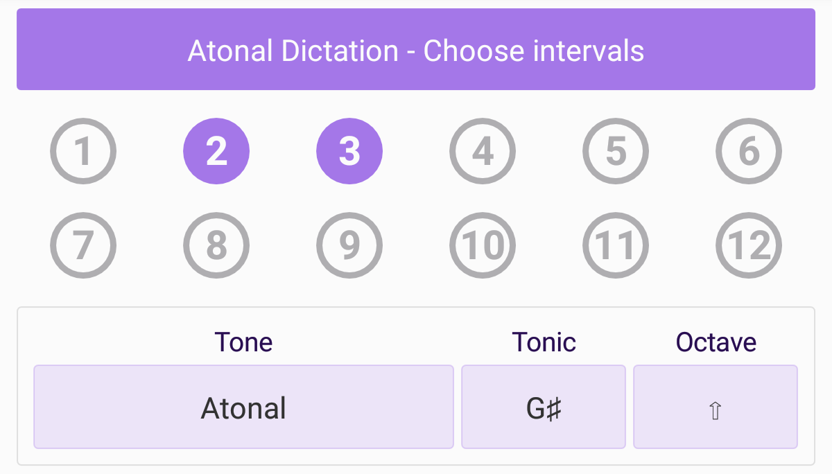Click the octave up arrow icon
Viewport: 832px width, 474px height.
(716, 410)
